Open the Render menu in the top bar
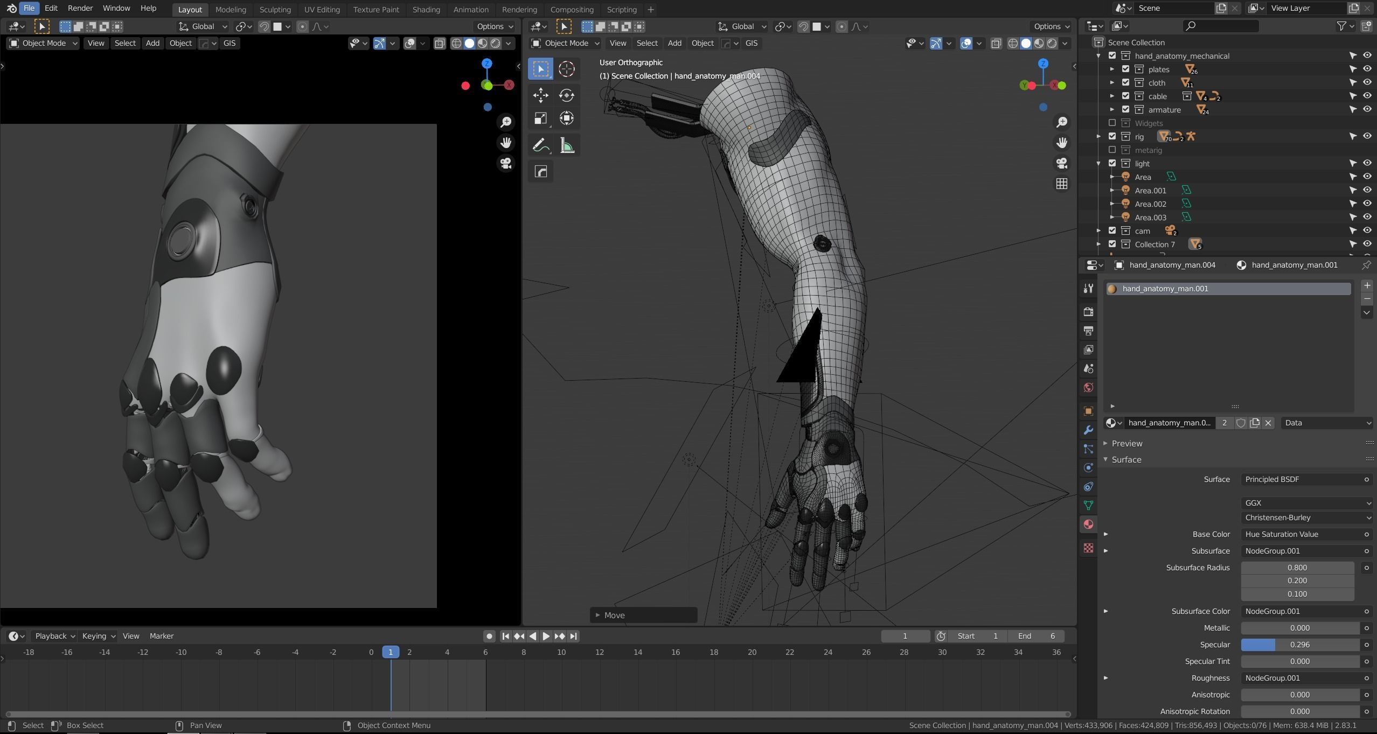Image resolution: width=1377 pixels, height=734 pixels. pyautogui.click(x=80, y=8)
